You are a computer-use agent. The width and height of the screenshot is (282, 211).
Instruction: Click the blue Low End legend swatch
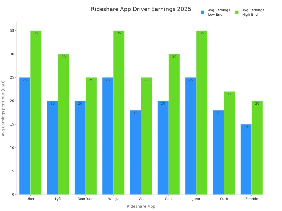tap(203, 12)
